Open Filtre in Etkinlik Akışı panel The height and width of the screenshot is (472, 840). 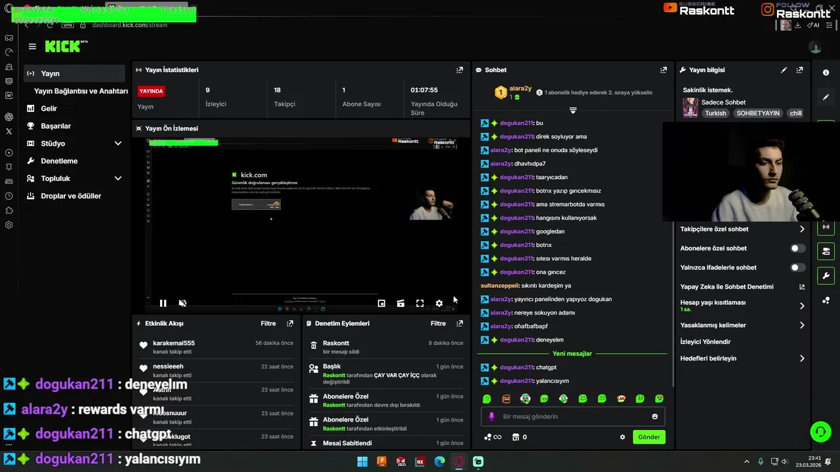tap(268, 323)
